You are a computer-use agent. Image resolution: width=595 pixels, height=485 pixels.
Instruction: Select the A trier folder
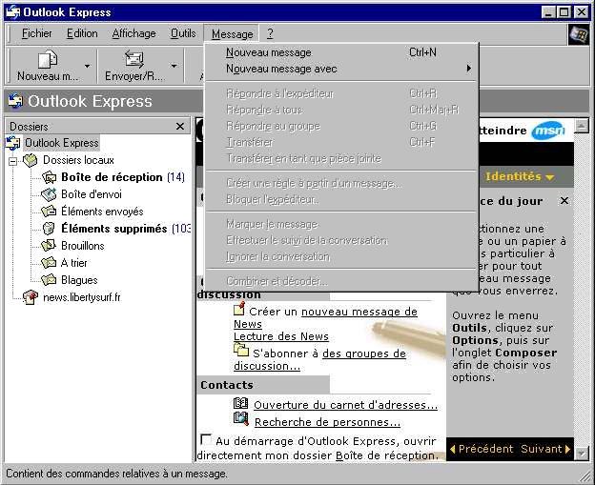pos(73,263)
